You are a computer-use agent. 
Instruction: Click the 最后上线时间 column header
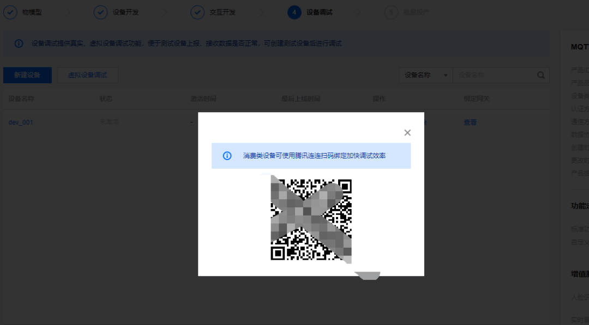(x=301, y=99)
